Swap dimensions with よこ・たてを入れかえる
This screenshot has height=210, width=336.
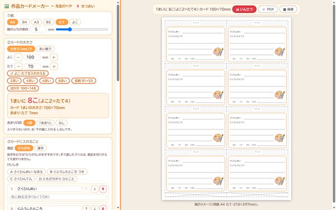(x=28, y=73)
